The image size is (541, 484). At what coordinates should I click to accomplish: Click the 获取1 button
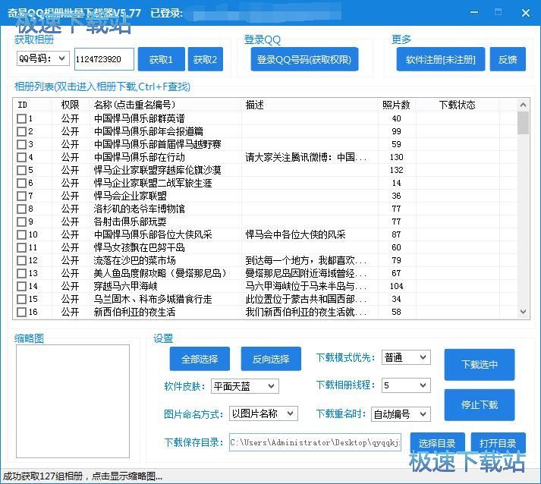tap(162, 59)
